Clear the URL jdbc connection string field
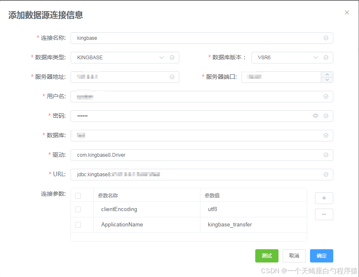 [x=326, y=175]
